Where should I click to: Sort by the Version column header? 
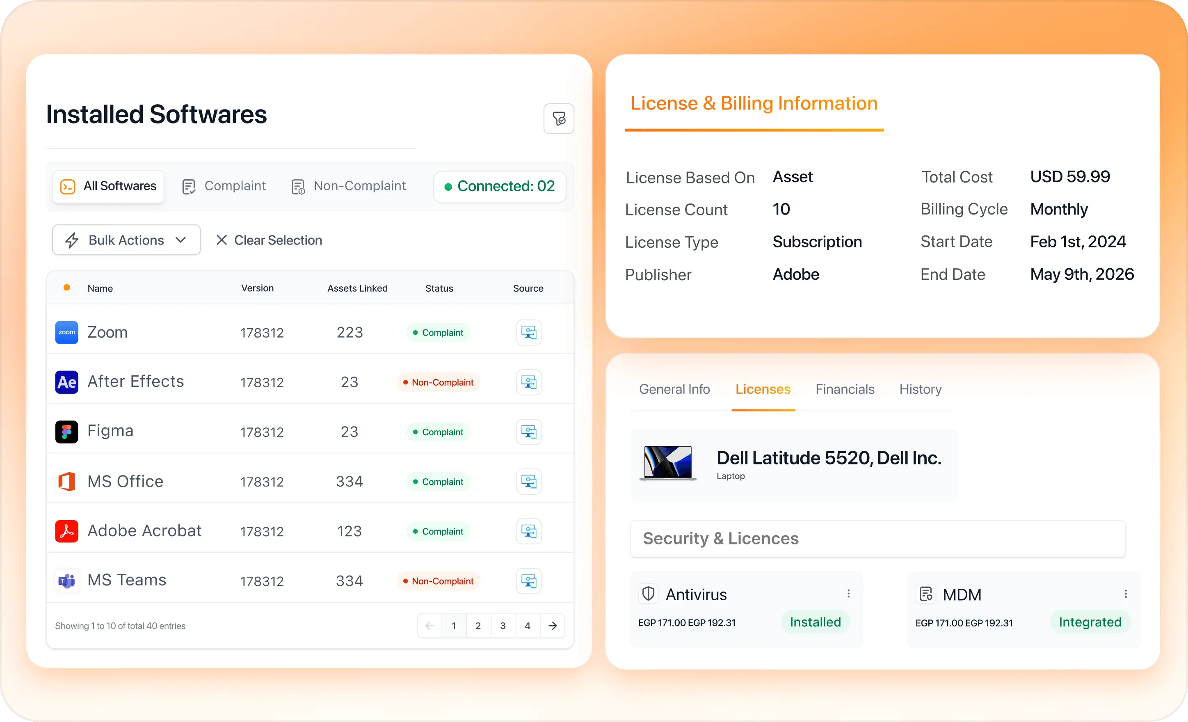coord(258,288)
